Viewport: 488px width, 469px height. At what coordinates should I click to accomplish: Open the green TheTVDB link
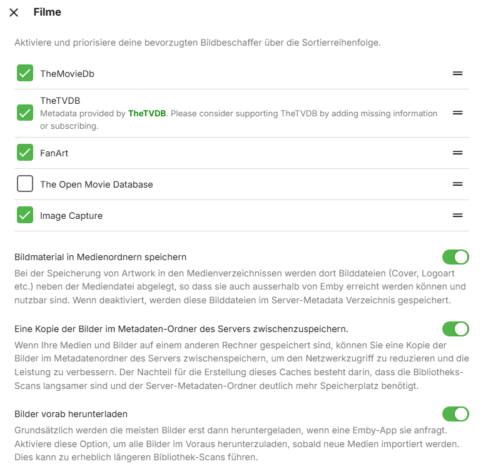tap(147, 113)
